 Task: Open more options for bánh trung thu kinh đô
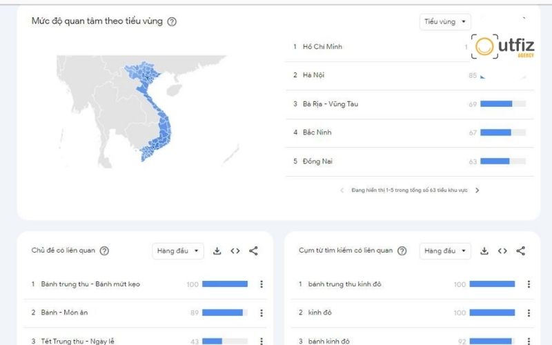(529, 284)
